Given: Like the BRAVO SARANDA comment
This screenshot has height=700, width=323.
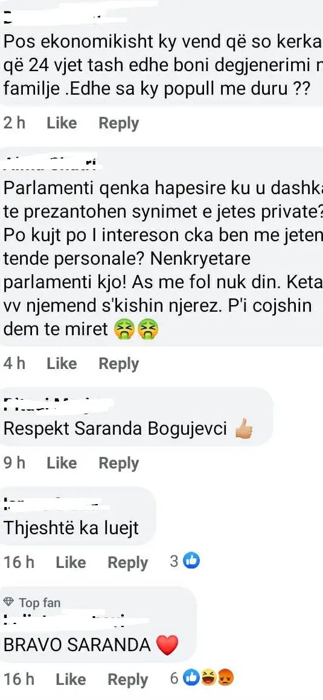Looking at the screenshot, I should (71, 680).
